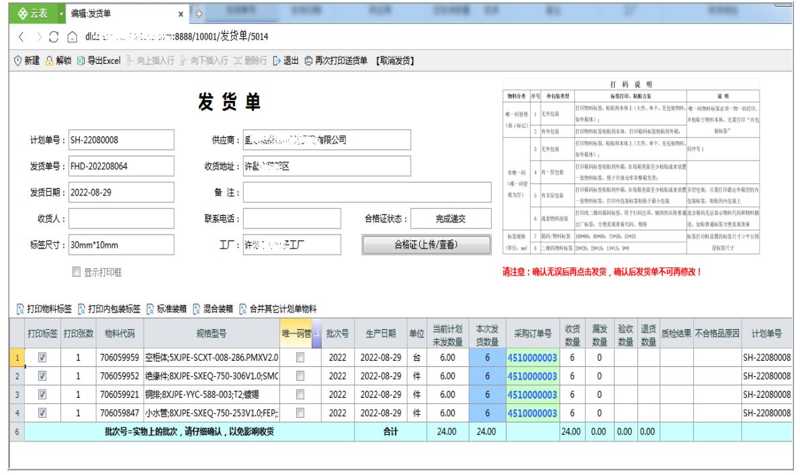Click the 联系电话 input field
Screen dimensions: 800x475
292,219
